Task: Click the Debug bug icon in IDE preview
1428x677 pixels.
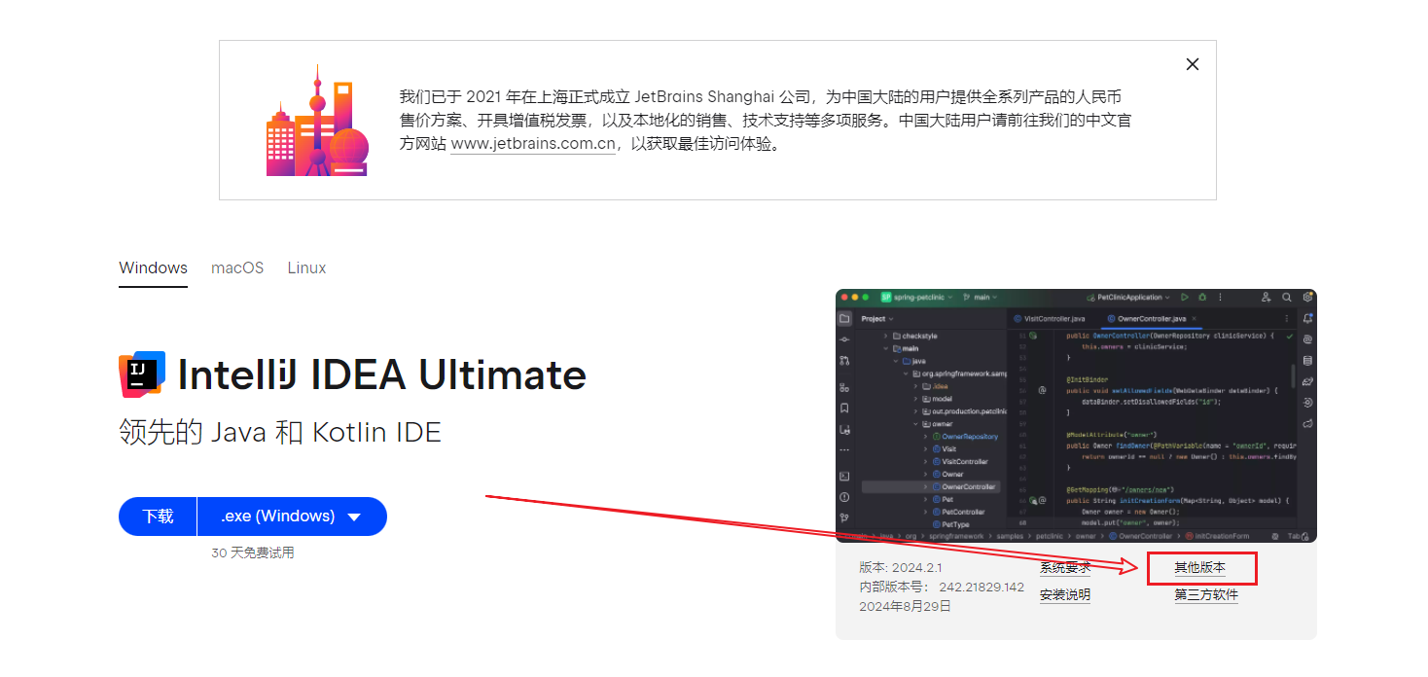Action: pos(1202,297)
